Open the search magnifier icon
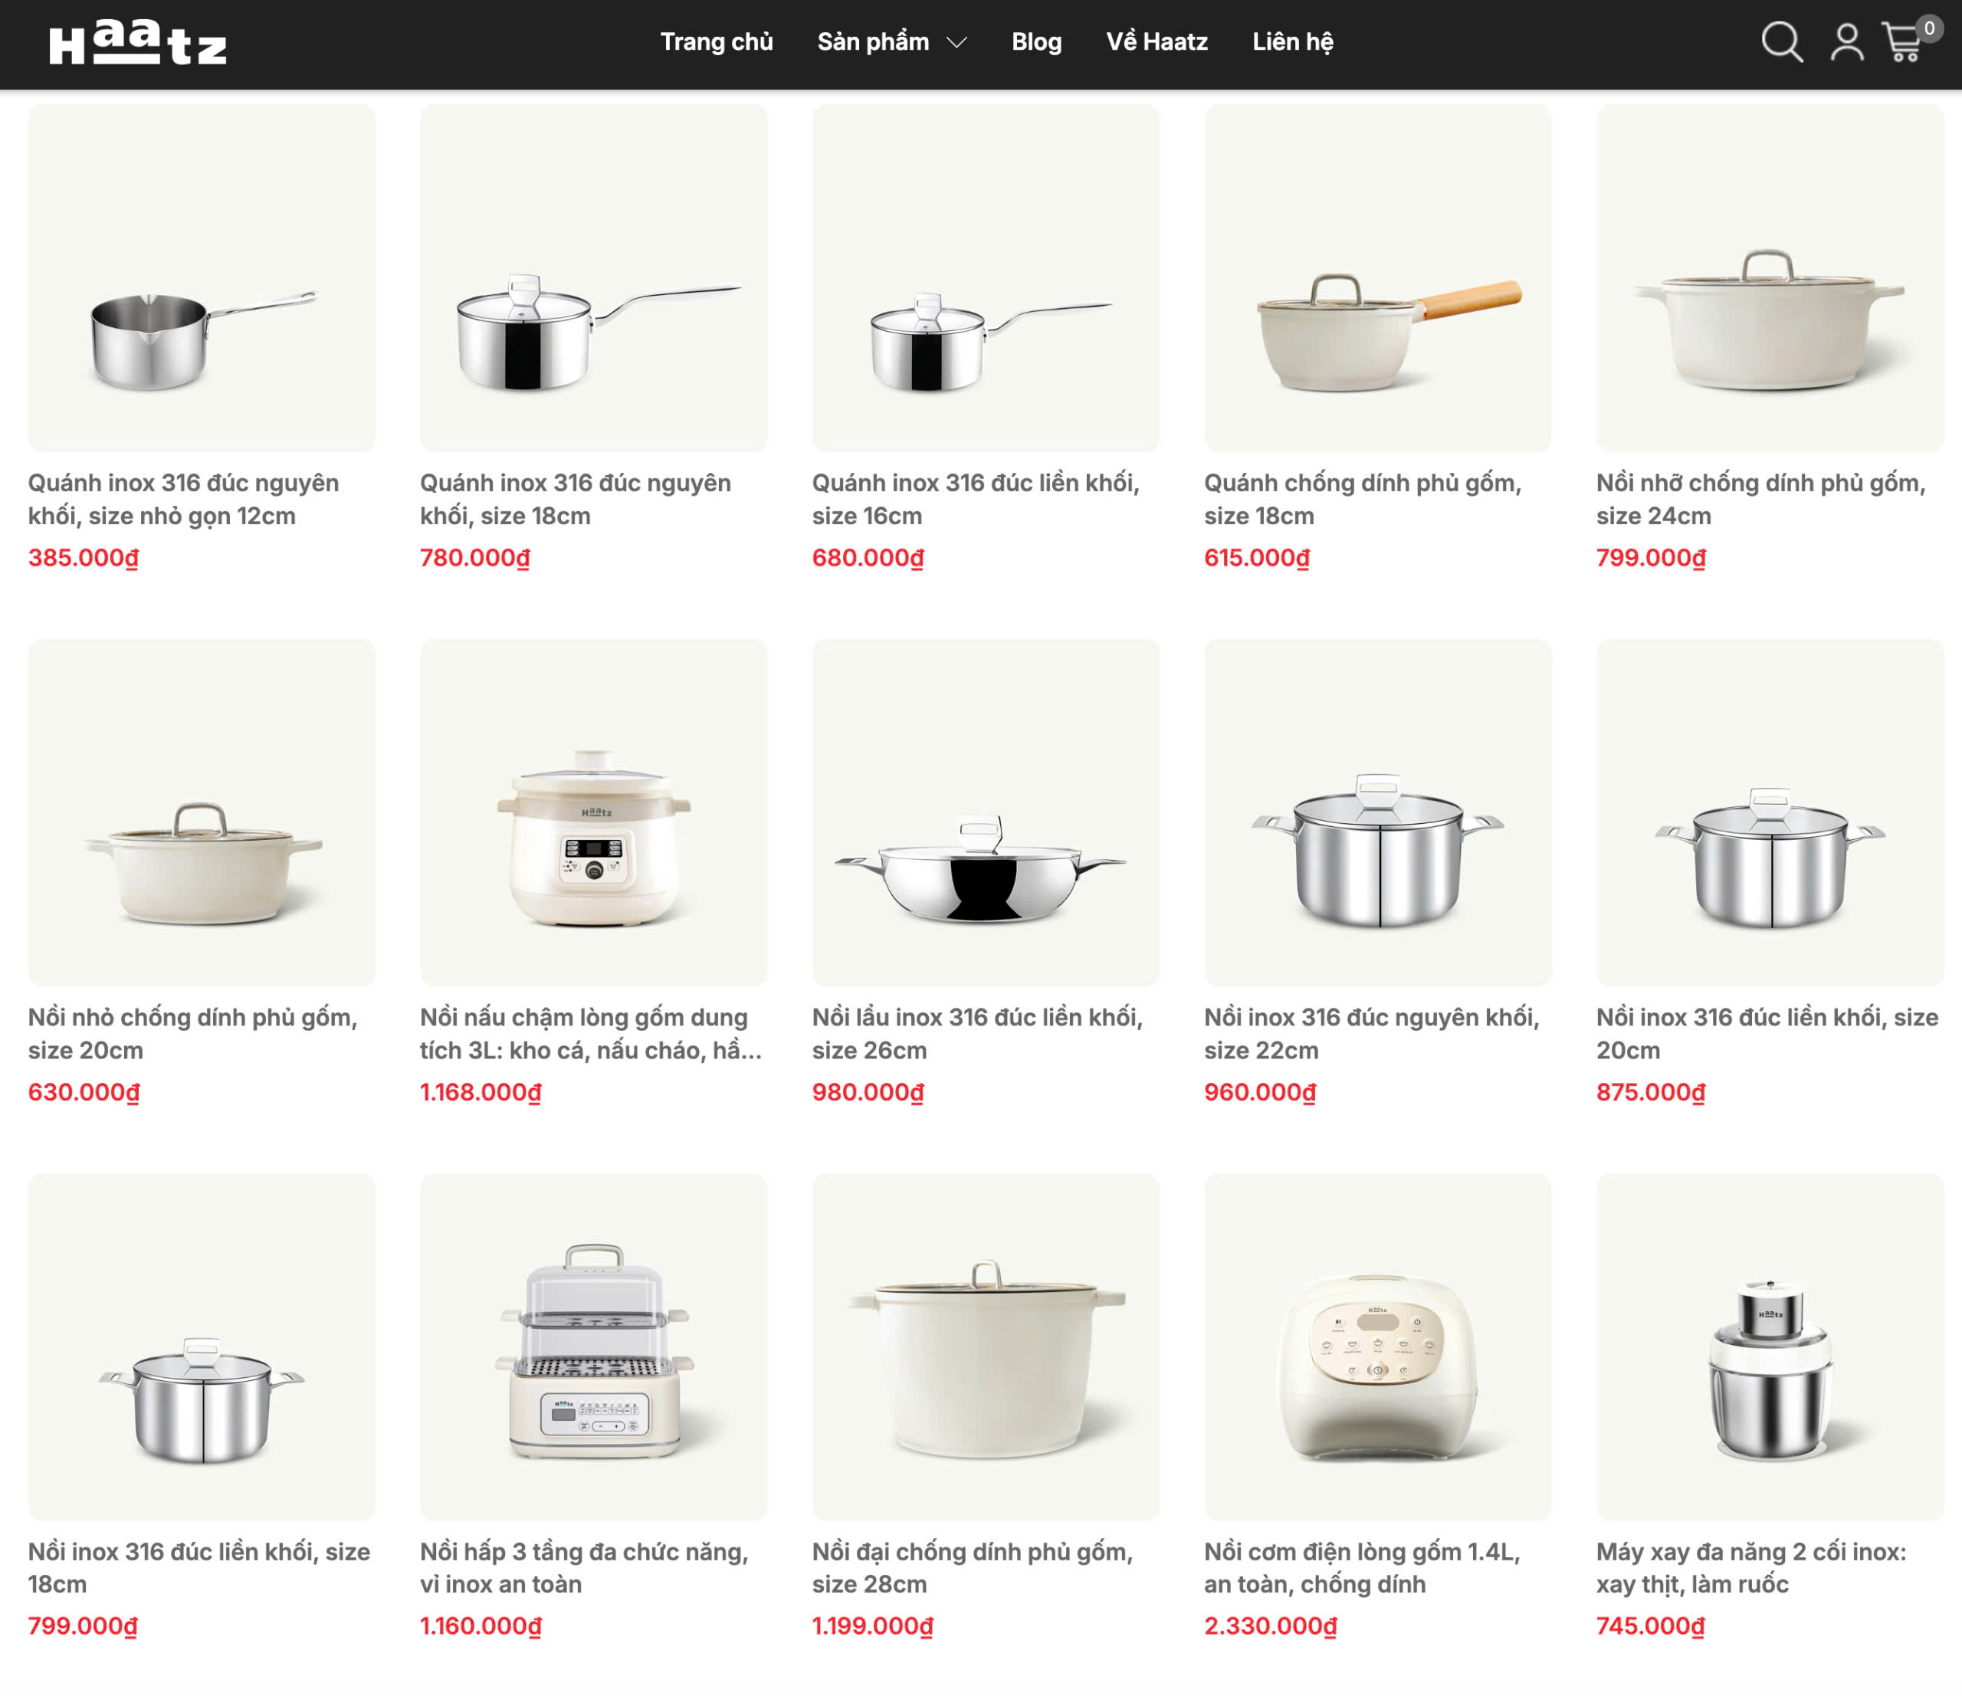The width and height of the screenshot is (1962, 1696). 1781,43
